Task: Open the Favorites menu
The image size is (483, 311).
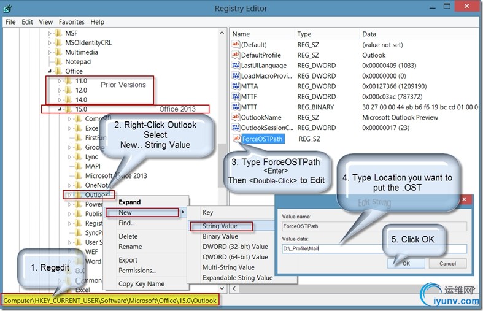Action: [71, 22]
